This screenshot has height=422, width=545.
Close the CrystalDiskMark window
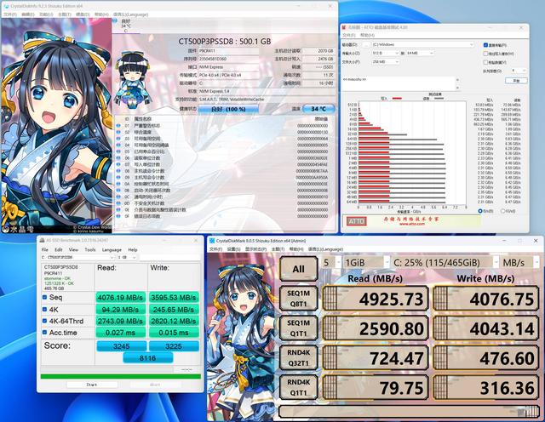point(536,240)
